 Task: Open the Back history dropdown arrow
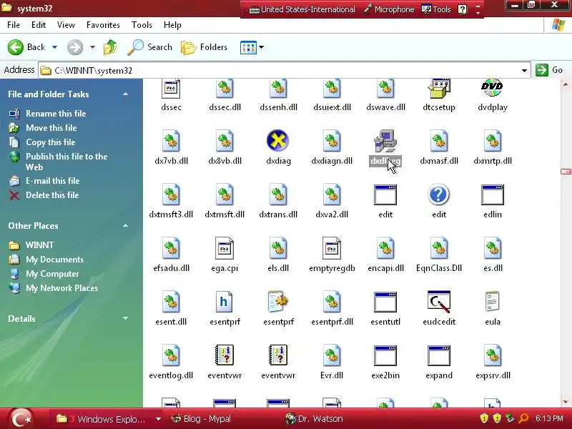click(54, 47)
